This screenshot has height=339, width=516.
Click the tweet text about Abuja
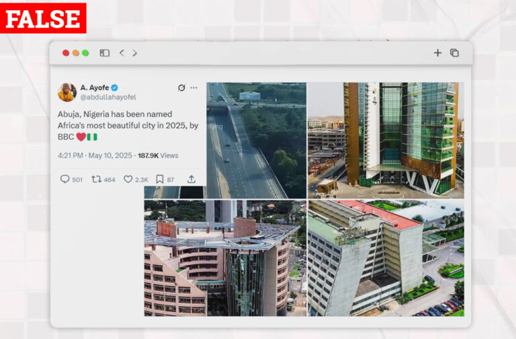(x=128, y=126)
